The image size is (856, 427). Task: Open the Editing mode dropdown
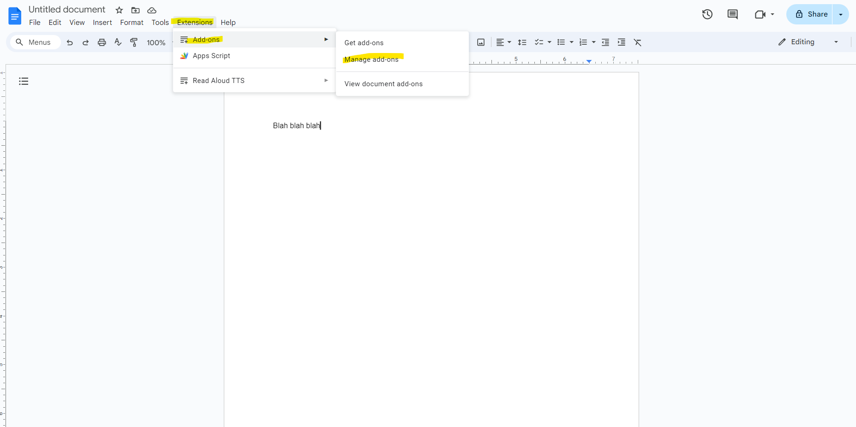[x=808, y=42]
